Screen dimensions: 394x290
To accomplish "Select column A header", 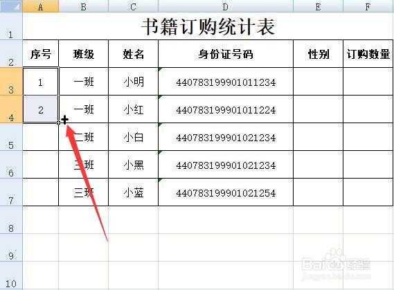I will coord(40,6).
